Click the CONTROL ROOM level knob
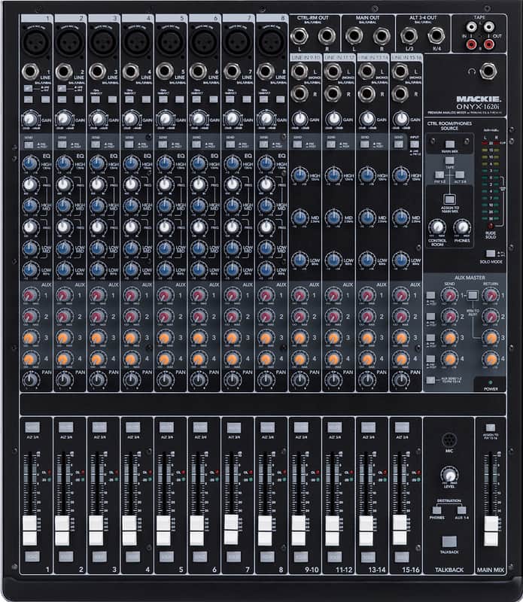The width and height of the screenshot is (523, 602). (437, 228)
